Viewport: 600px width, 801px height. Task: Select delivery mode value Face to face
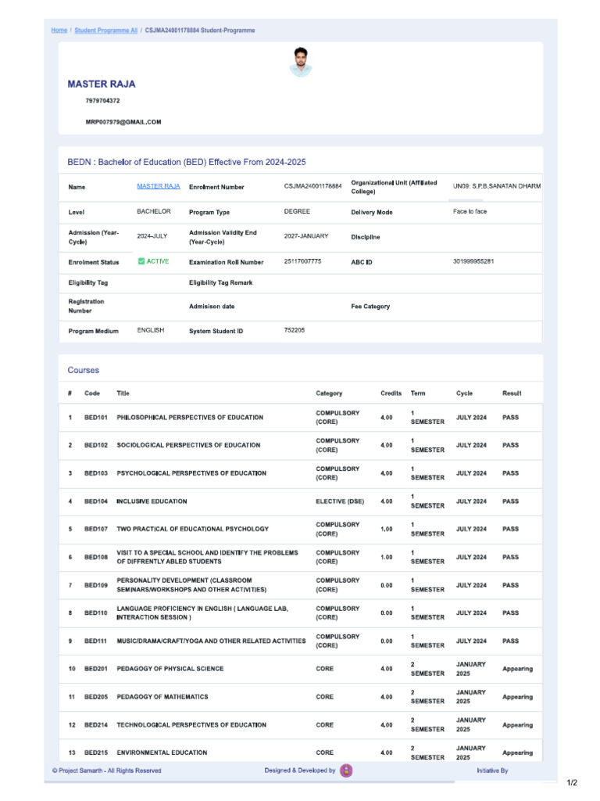click(470, 211)
